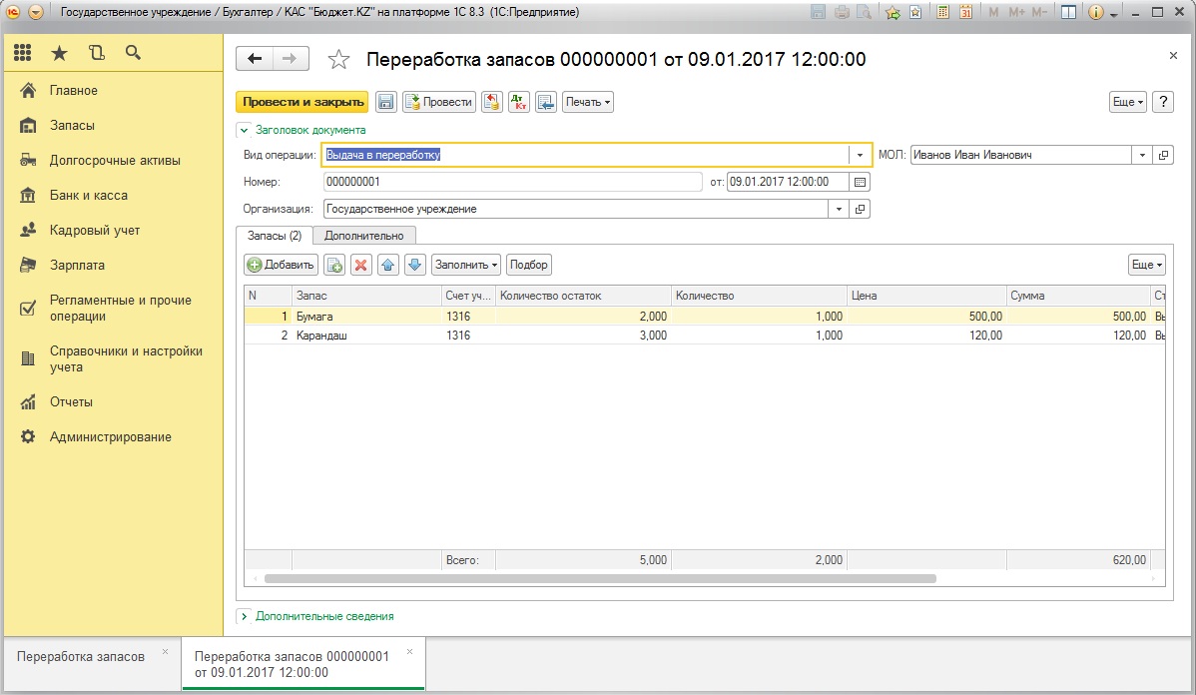Image resolution: width=1196 pixels, height=695 pixels.
Task: Close the Переработка запасов 000000001 bottom tab
Action: tap(409, 652)
